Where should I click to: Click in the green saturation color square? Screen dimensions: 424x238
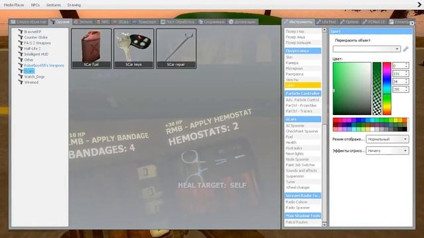coord(352,89)
